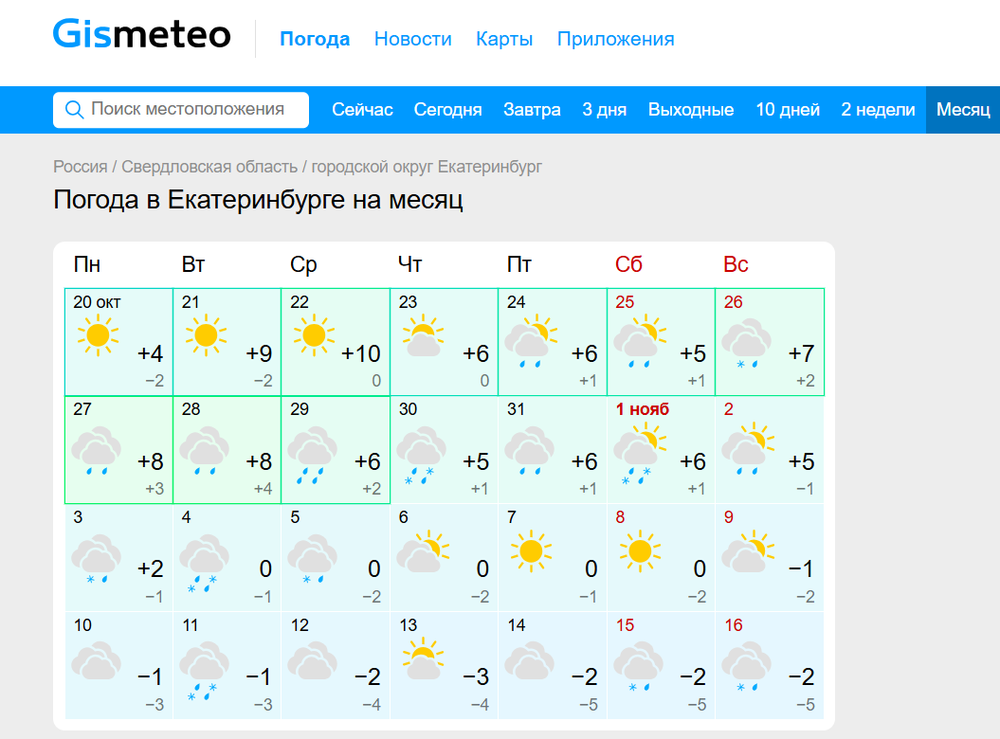1000x739 pixels.
Task: Click the partly cloudy icon on 23
Action: pyautogui.click(x=422, y=335)
